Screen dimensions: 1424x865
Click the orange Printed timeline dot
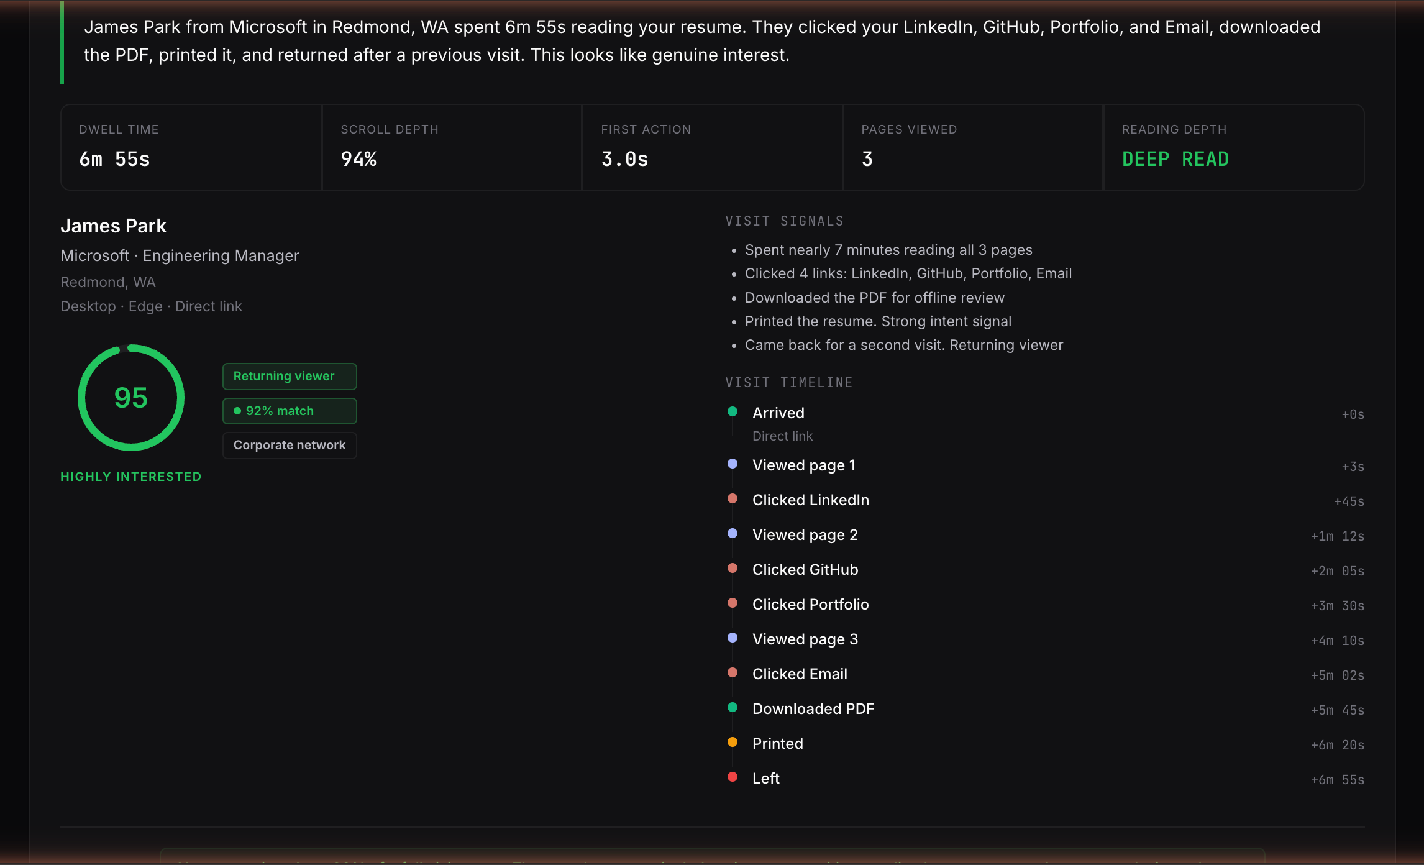pyautogui.click(x=733, y=742)
